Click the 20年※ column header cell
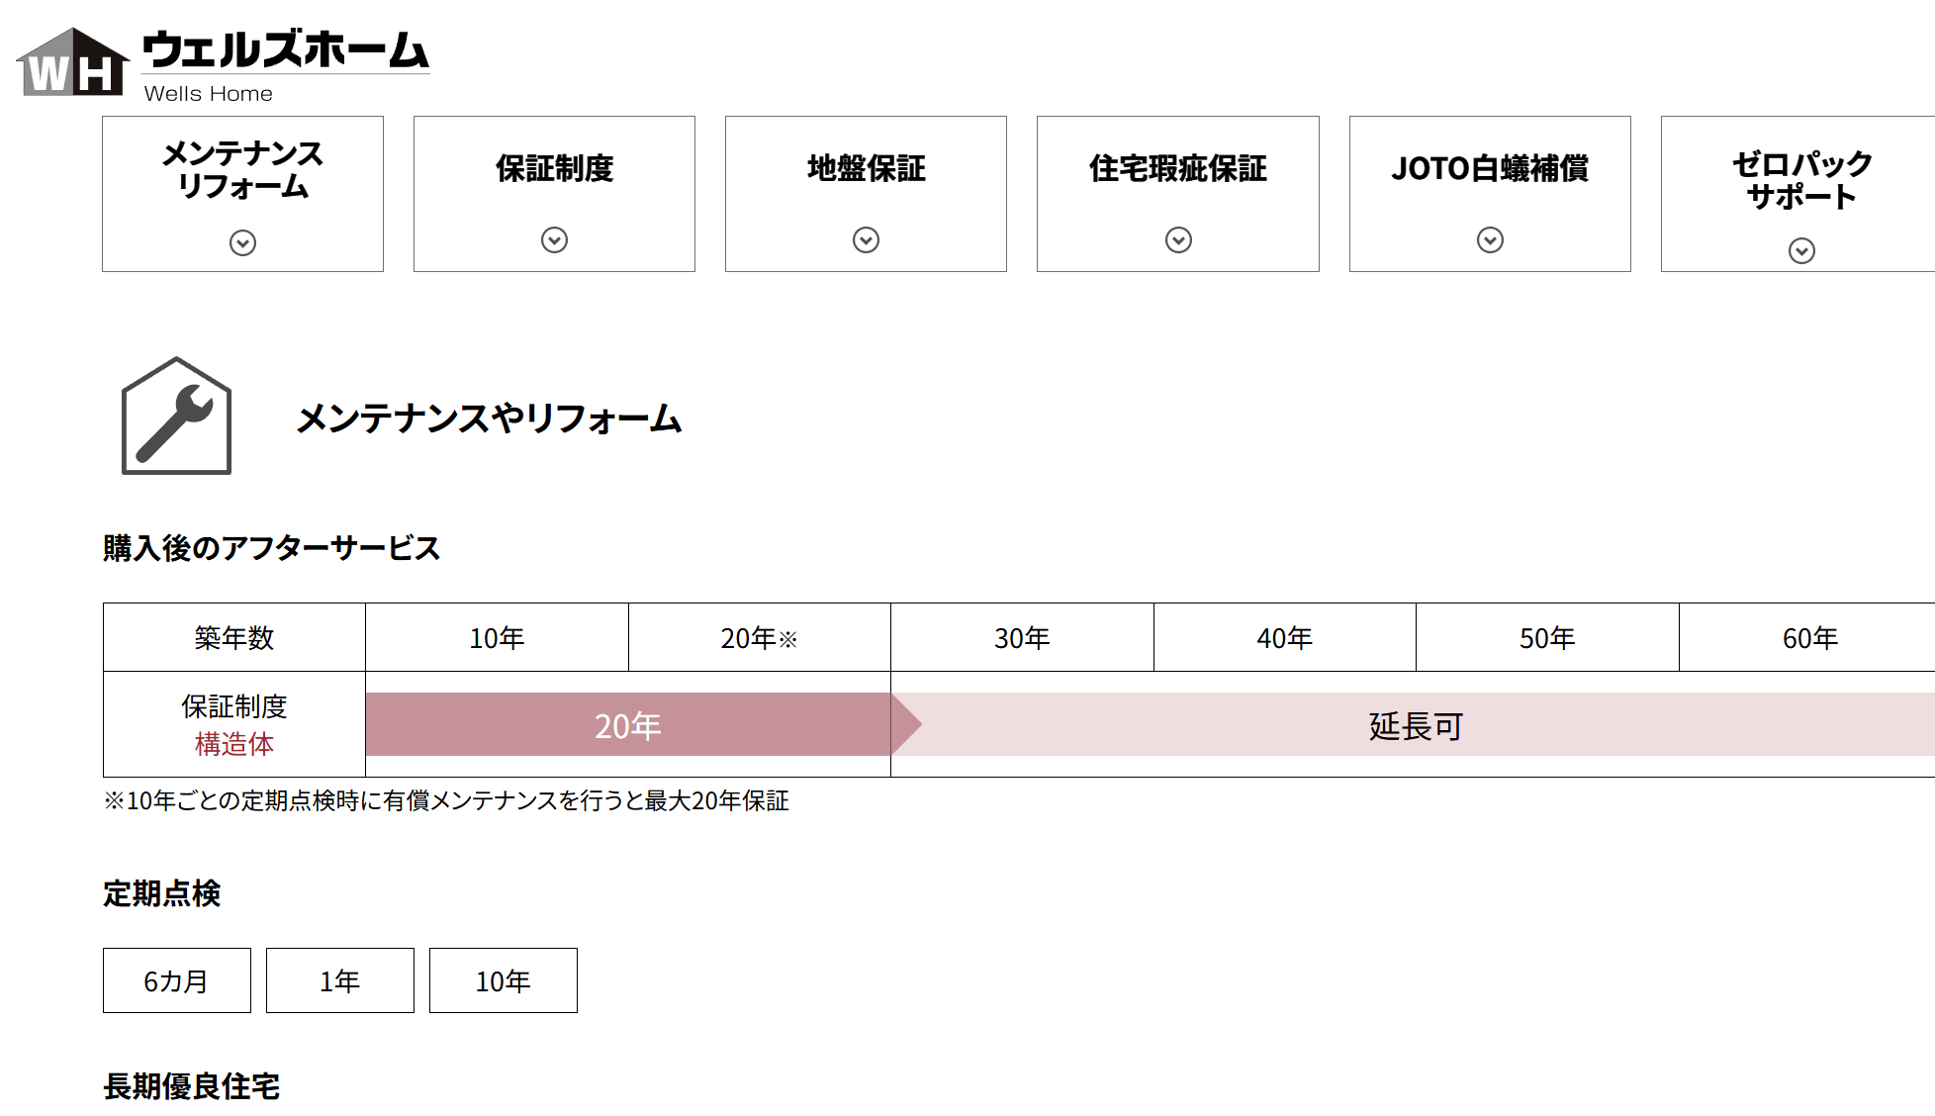This screenshot has height=1116, width=1935. click(x=759, y=638)
